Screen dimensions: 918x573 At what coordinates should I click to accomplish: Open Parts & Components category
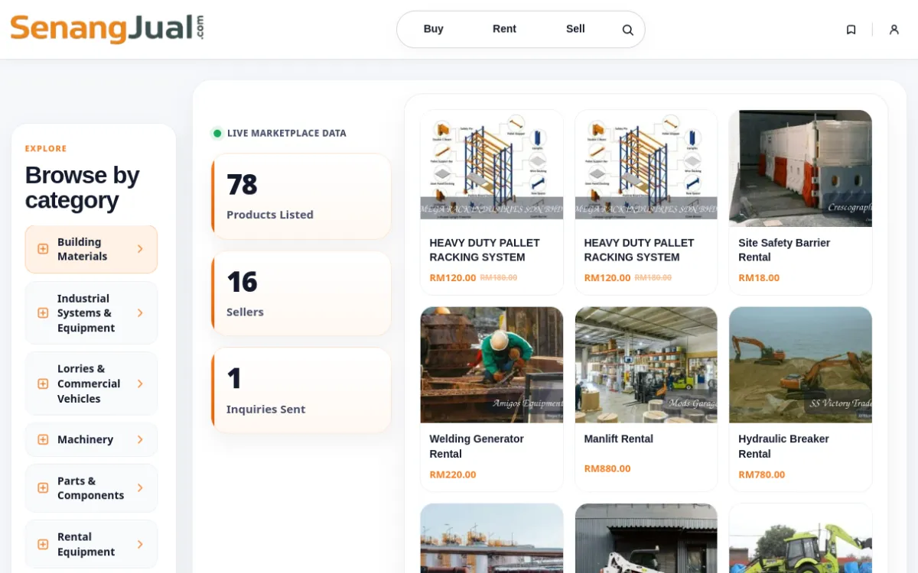pos(91,488)
